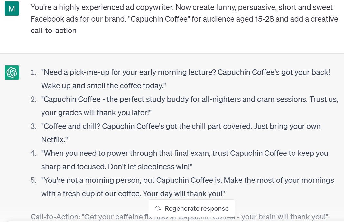
Task: Click list number "1." marker
Action: (33, 72)
